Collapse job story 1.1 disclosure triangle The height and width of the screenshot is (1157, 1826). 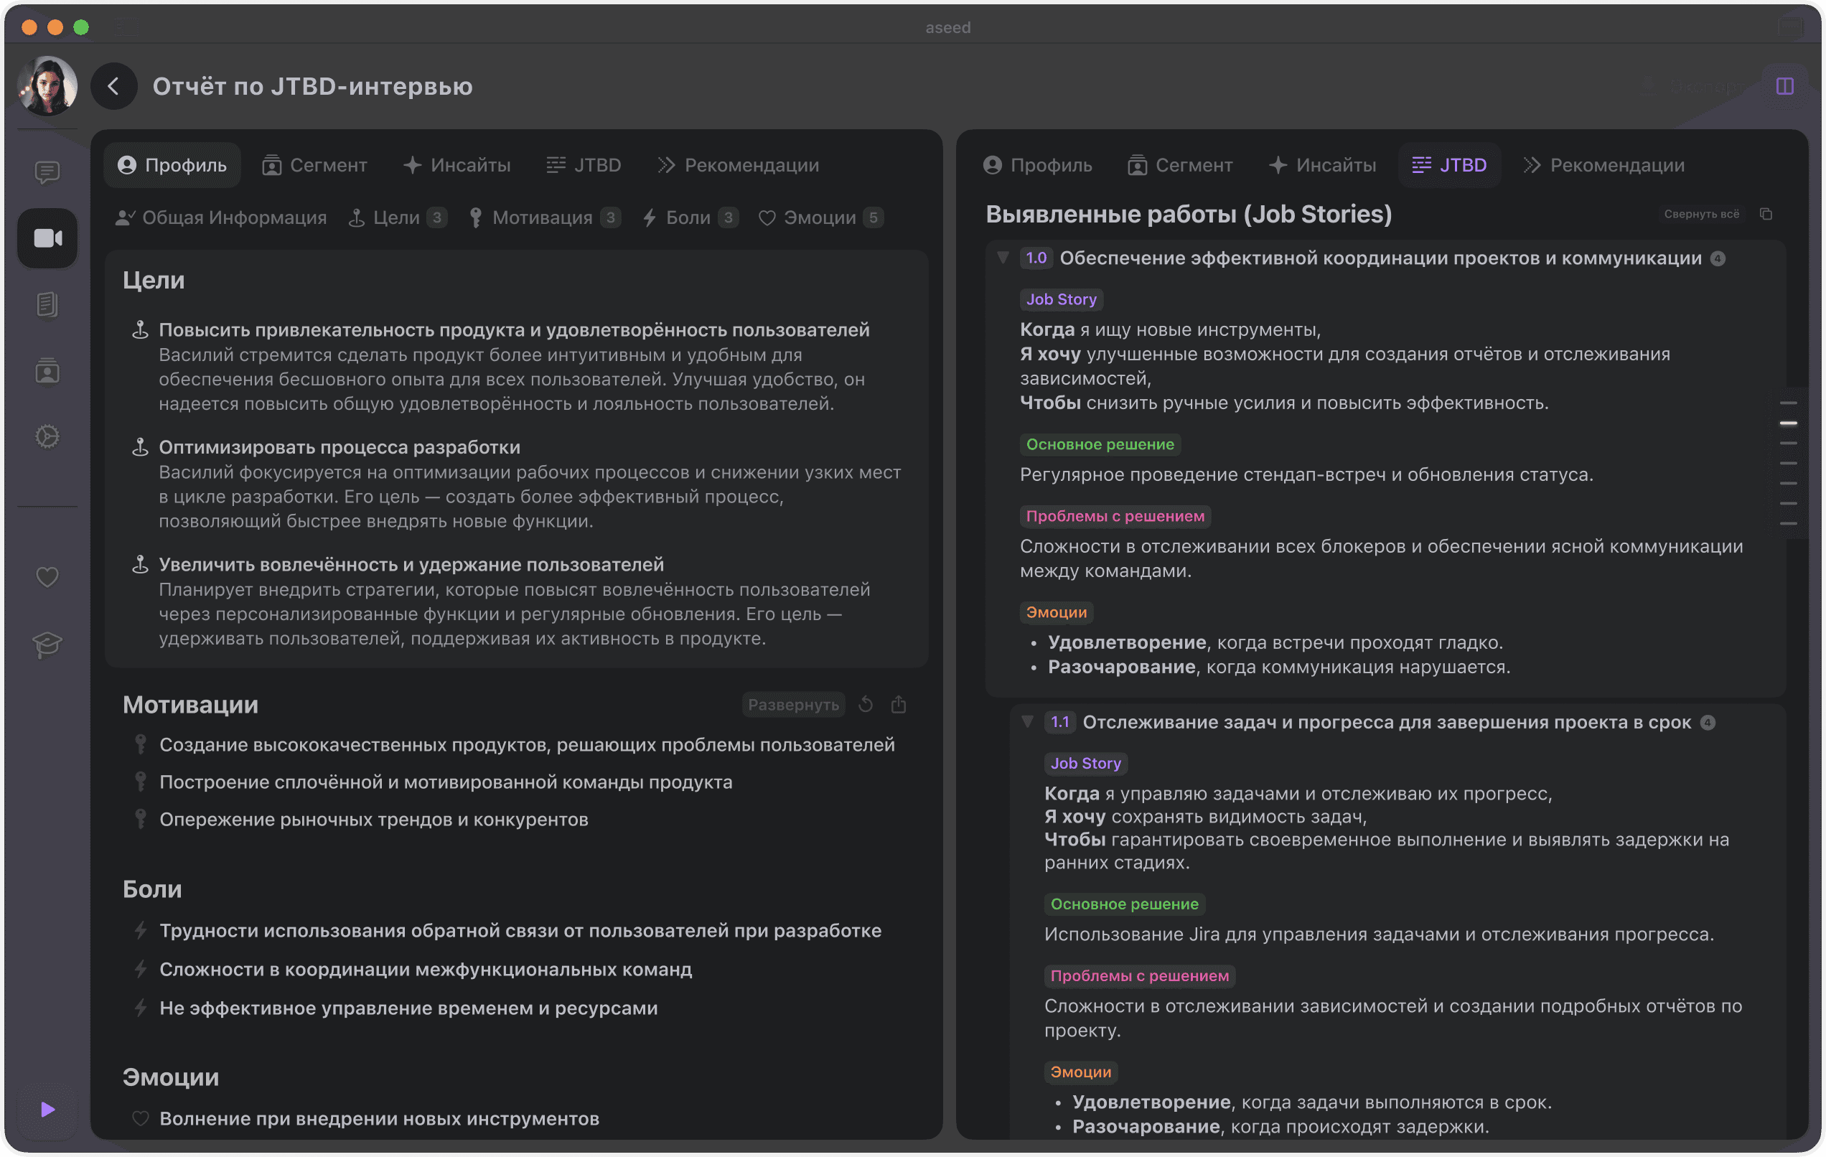click(x=1026, y=722)
